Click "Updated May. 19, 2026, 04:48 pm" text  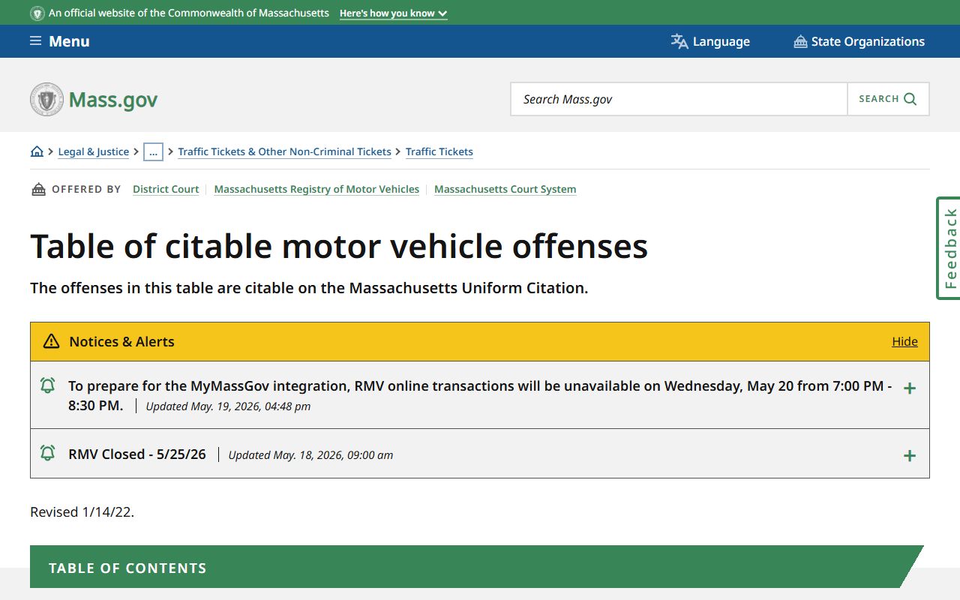pyautogui.click(x=228, y=406)
